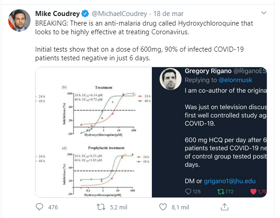Expand the tweet options chevron menu
The height and width of the screenshot is (218, 280).
pyautogui.click(x=264, y=13)
